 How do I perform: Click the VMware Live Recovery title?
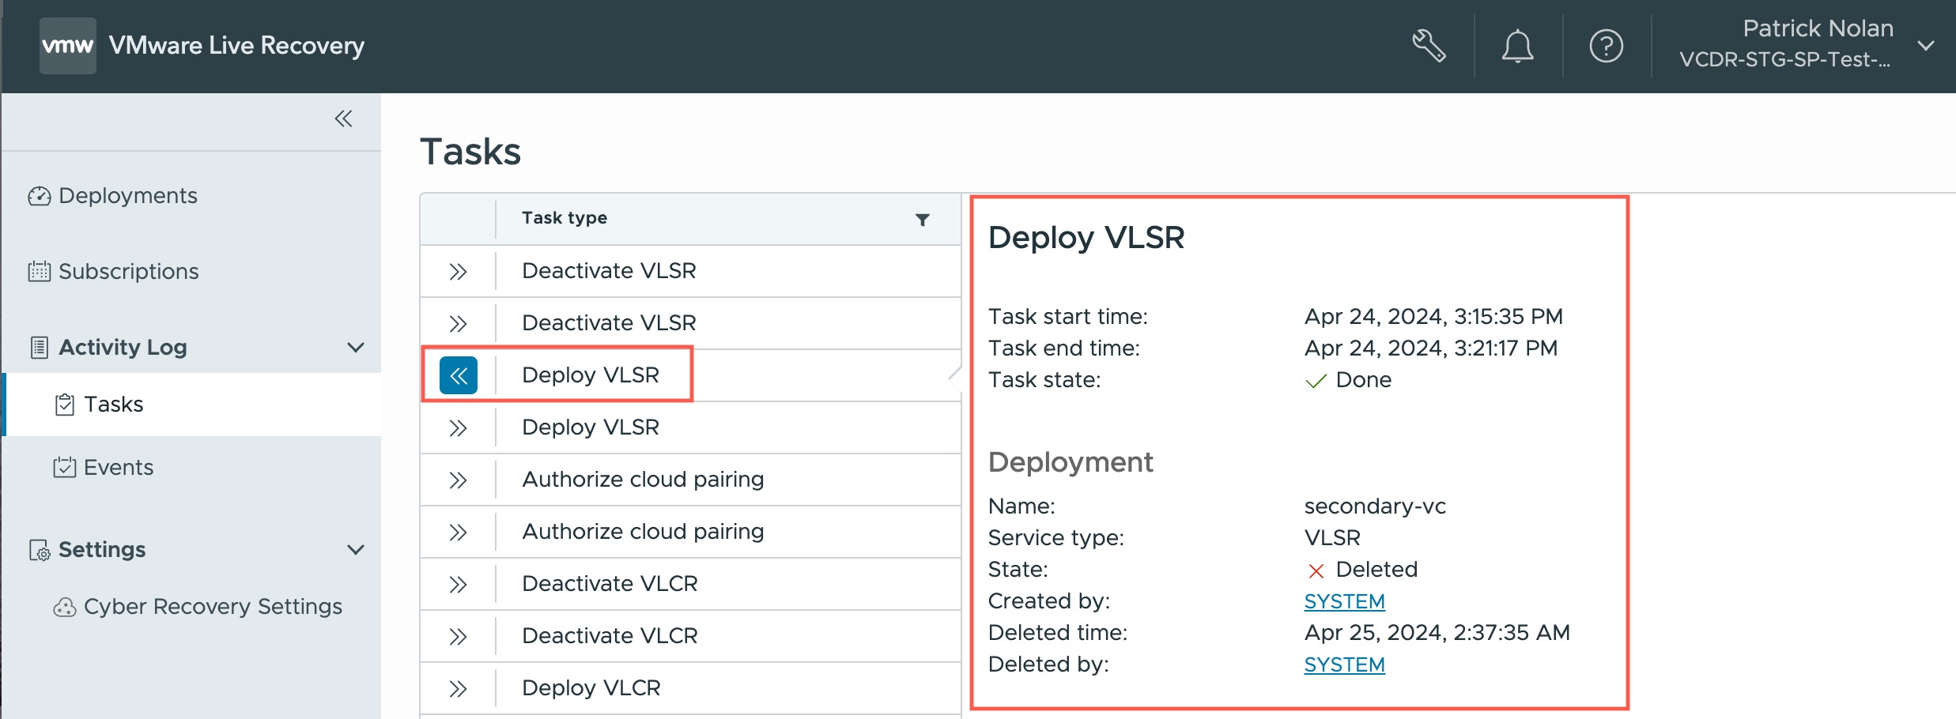coord(236,46)
